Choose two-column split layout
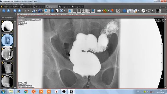 [x=79, y=11]
